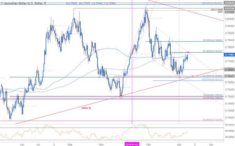Click the 61.80%(0.78120) Fibonacci label
Image resolution: width=235 pixels, height=146 pixels.
click(x=213, y=51)
